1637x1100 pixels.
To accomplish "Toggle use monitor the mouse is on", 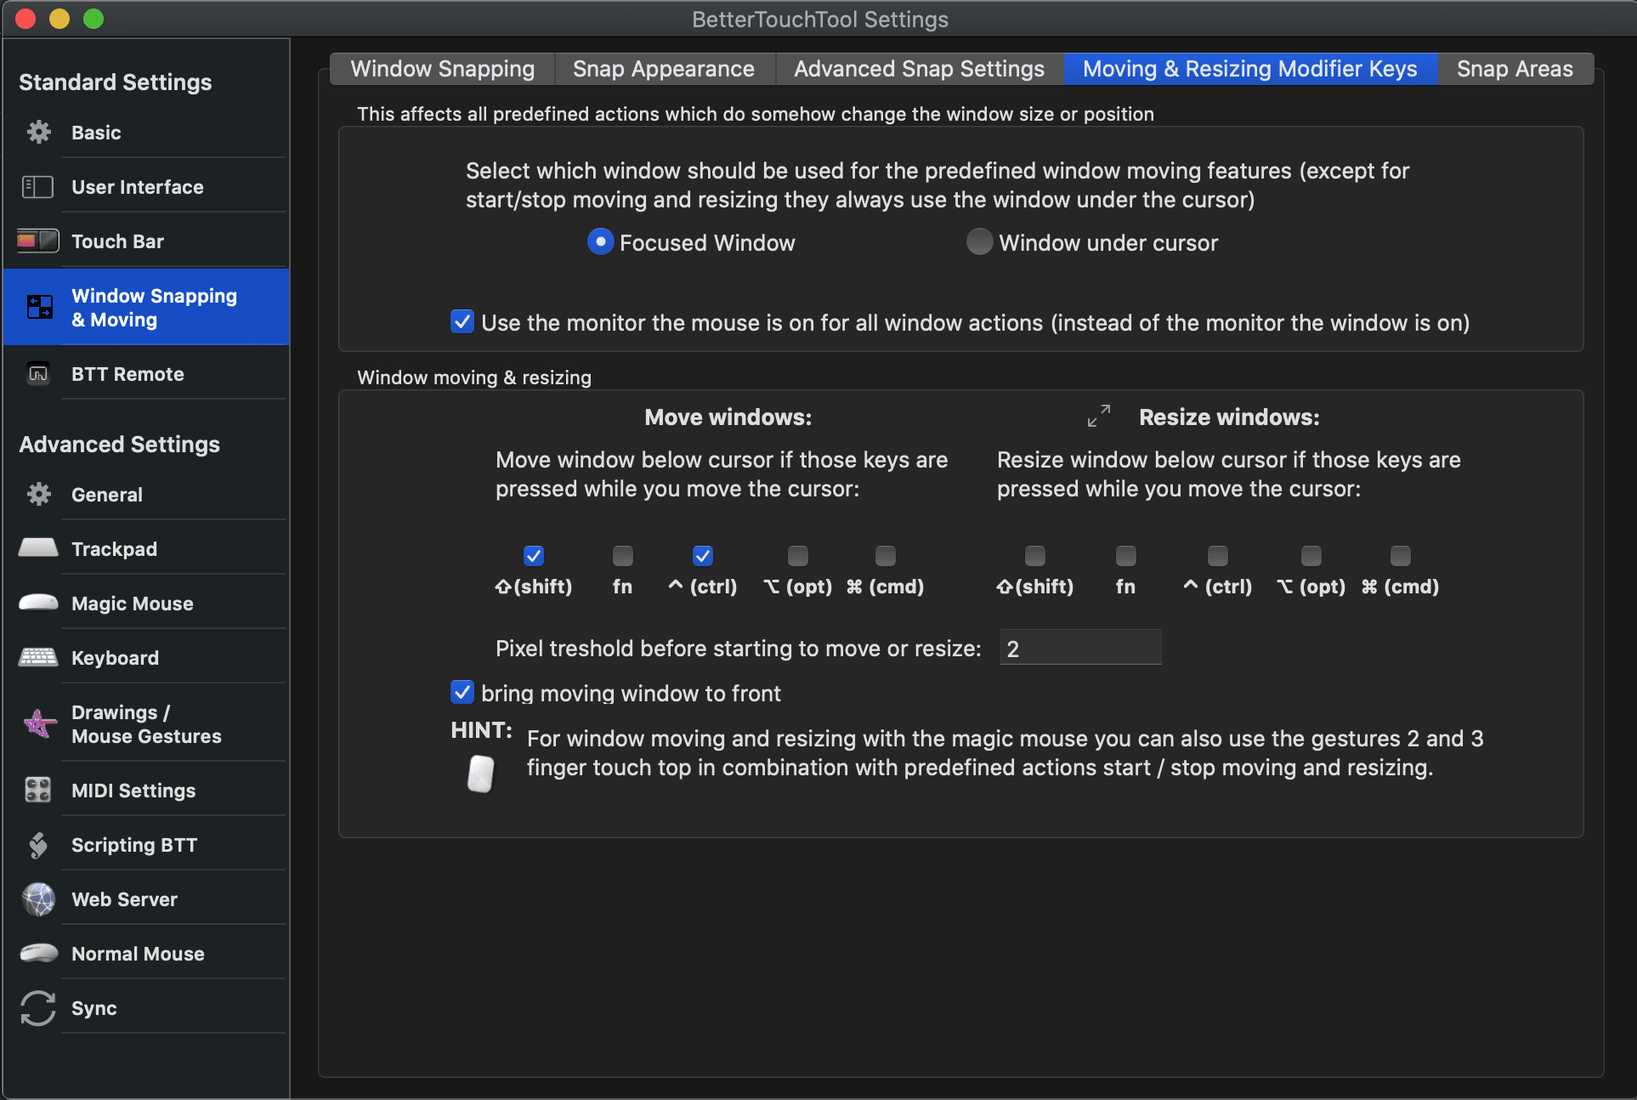I will click(x=462, y=322).
